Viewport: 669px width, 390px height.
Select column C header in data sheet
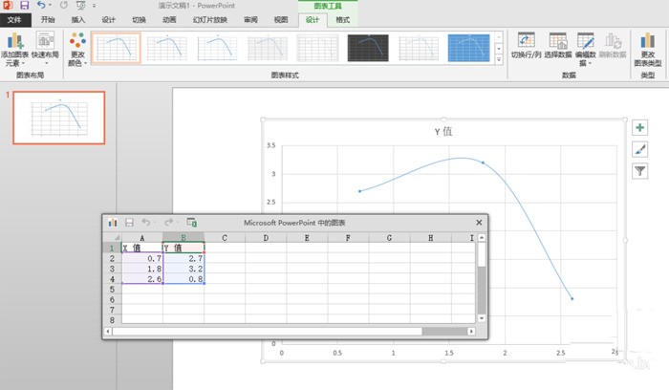[225, 238]
